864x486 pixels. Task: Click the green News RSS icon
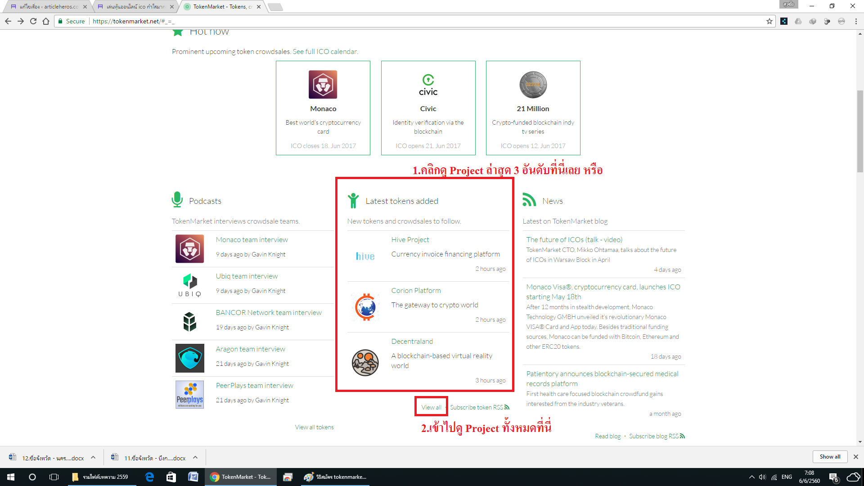pyautogui.click(x=529, y=199)
